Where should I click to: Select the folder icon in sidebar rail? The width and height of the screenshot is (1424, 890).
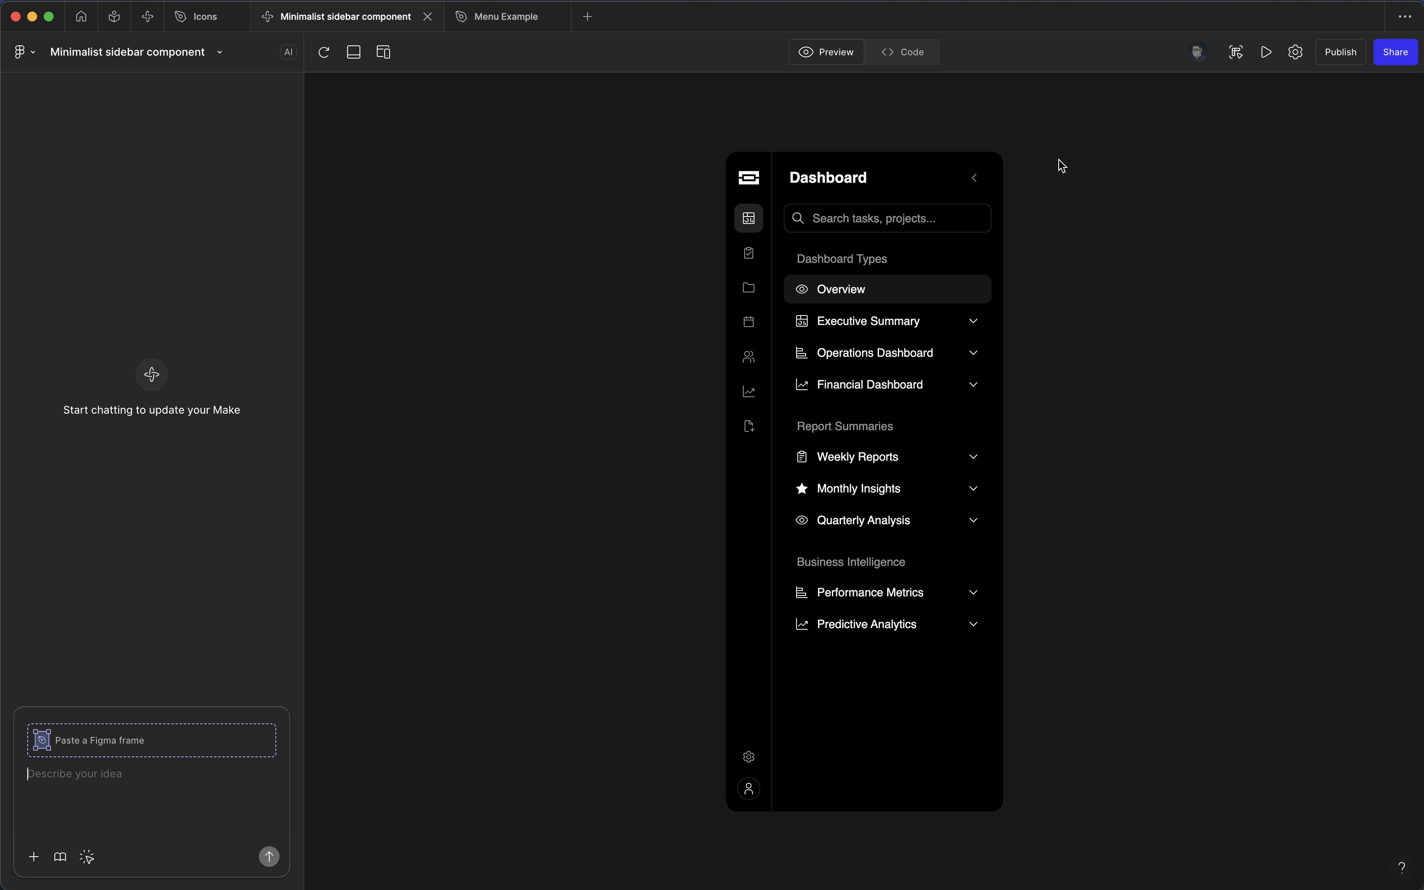(748, 288)
